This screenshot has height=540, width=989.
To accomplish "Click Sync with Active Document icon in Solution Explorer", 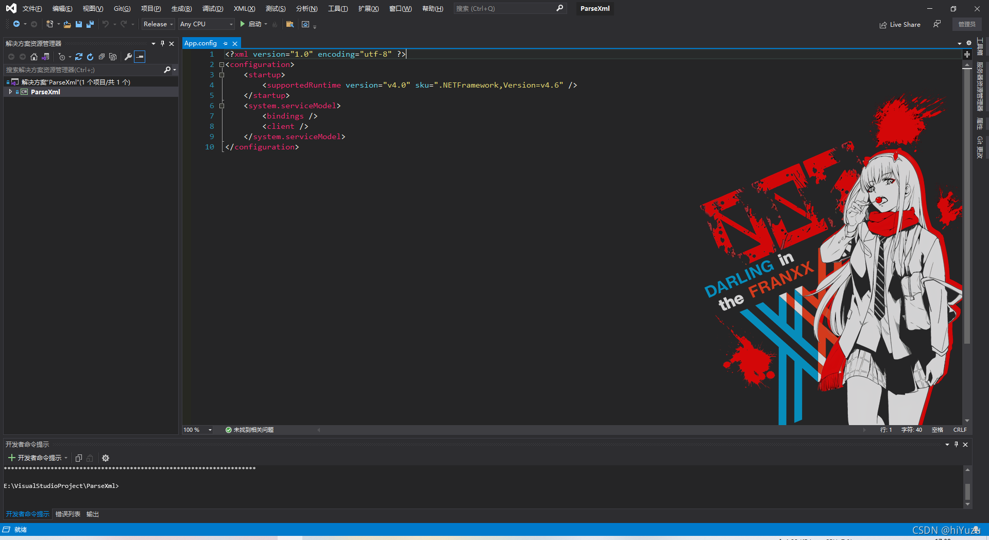I will point(79,57).
